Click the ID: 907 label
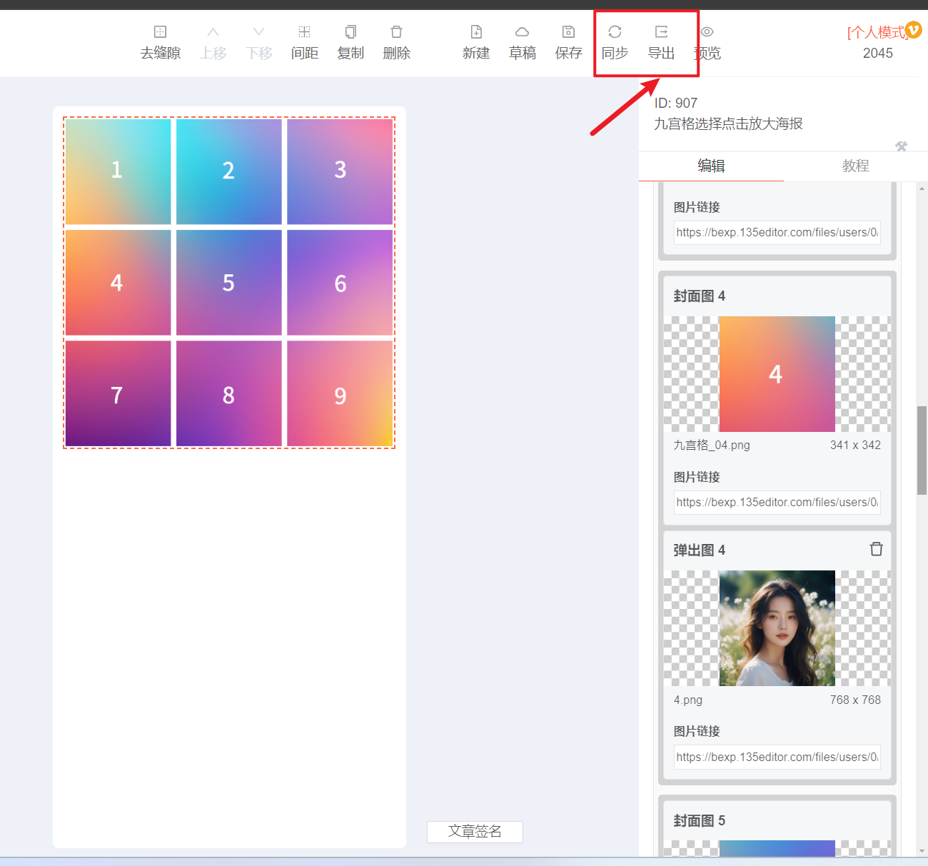Viewport: 928px width, 866px height. click(x=676, y=103)
